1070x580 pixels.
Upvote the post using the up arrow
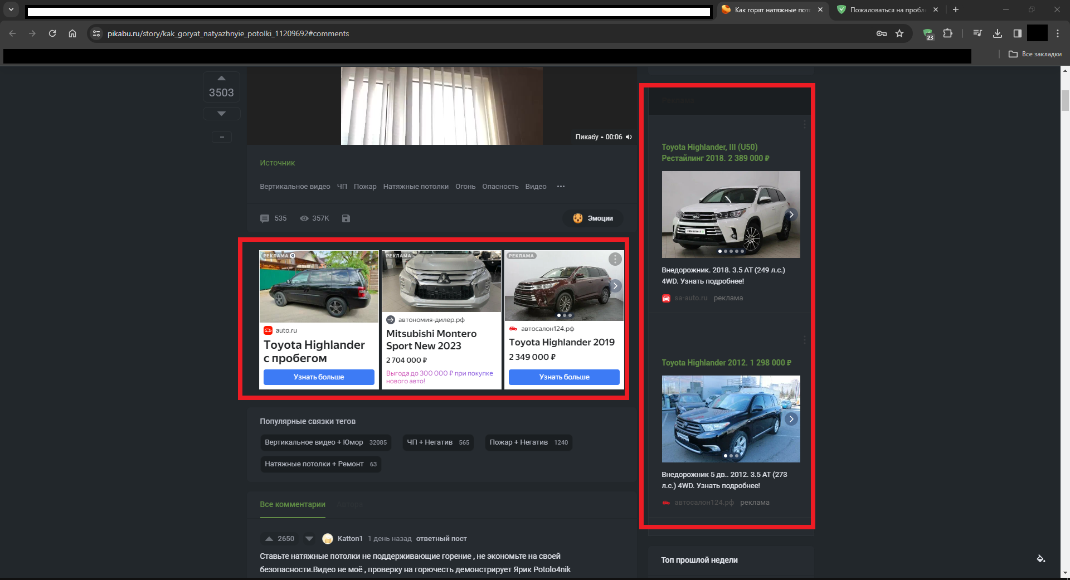221,78
